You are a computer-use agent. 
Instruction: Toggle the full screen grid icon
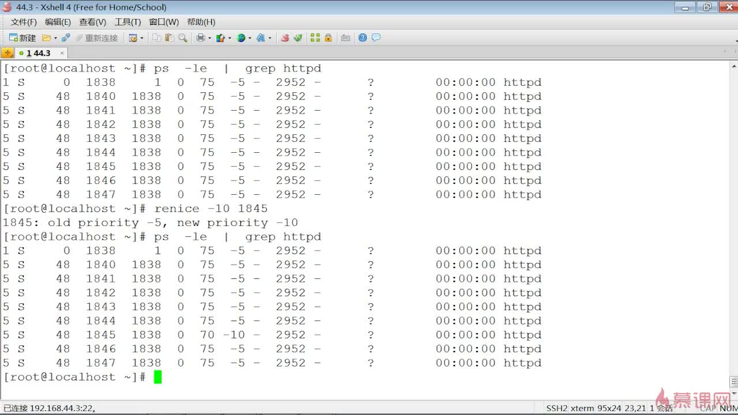315,37
